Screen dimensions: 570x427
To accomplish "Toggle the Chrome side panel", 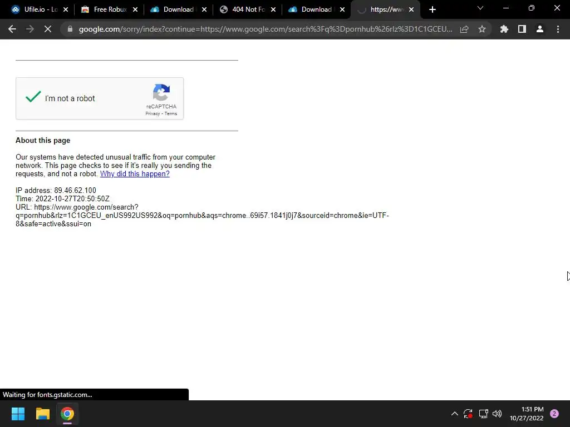I will tap(522, 29).
